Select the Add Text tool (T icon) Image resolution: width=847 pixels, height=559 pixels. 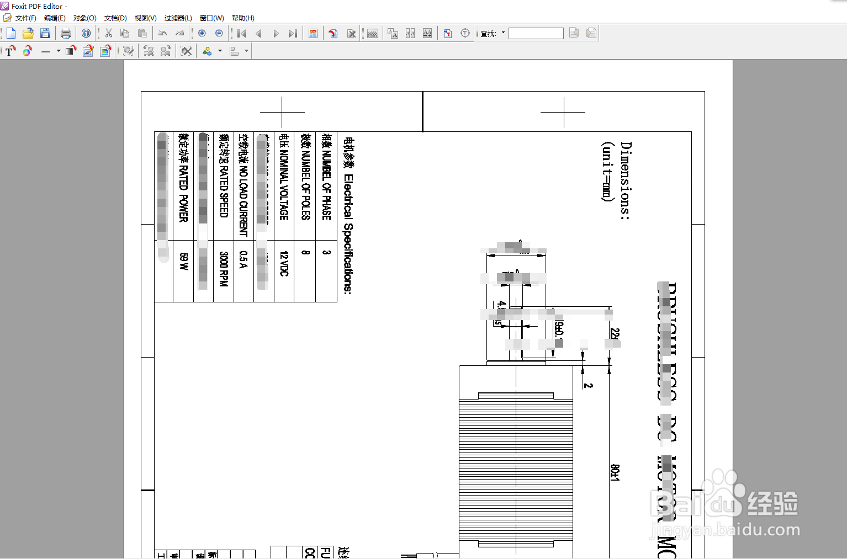coord(10,51)
